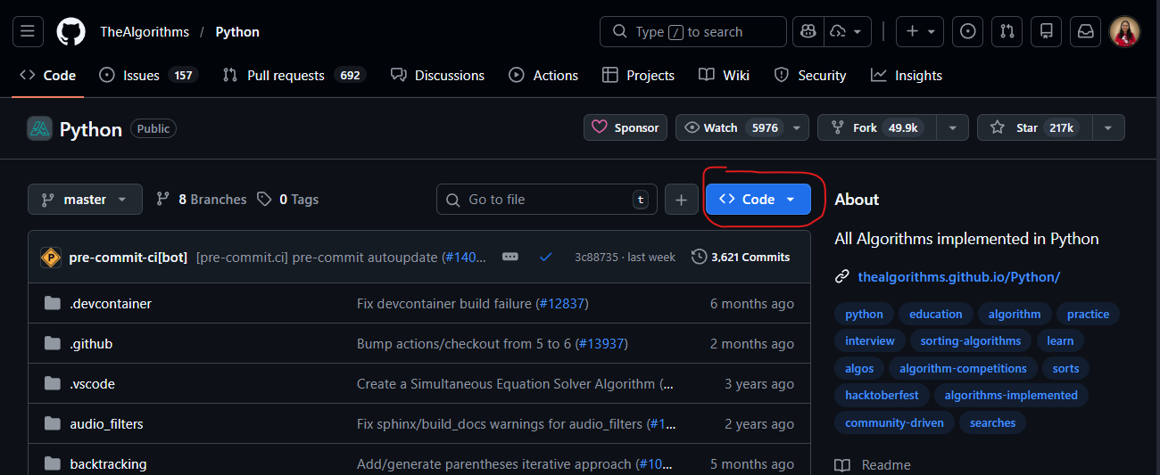The image size is (1160, 475).
Task: Visit thealgorithms.github.io/Python/ link
Action: pos(958,277)
